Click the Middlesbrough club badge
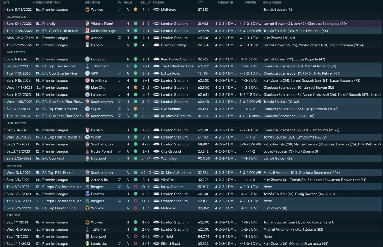This screenshot has width=383, height=247. tap(87, 31)
